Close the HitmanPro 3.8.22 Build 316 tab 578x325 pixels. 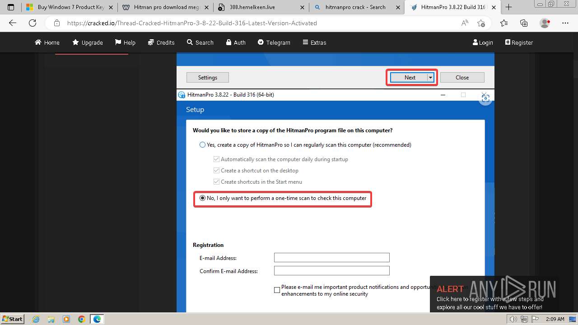(x=494, y=7)
